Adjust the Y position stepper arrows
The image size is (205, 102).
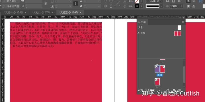tap(4, 6)
